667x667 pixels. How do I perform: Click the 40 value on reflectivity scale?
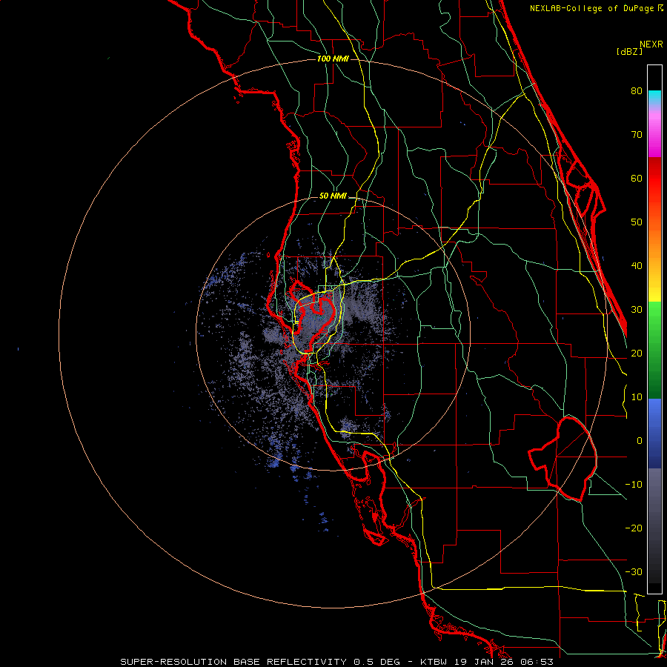click(x=637, y=266)
